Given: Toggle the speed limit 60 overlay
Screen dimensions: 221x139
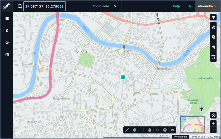Looking at the screenshot, I should pyautogui.click(x=165, y=130).
